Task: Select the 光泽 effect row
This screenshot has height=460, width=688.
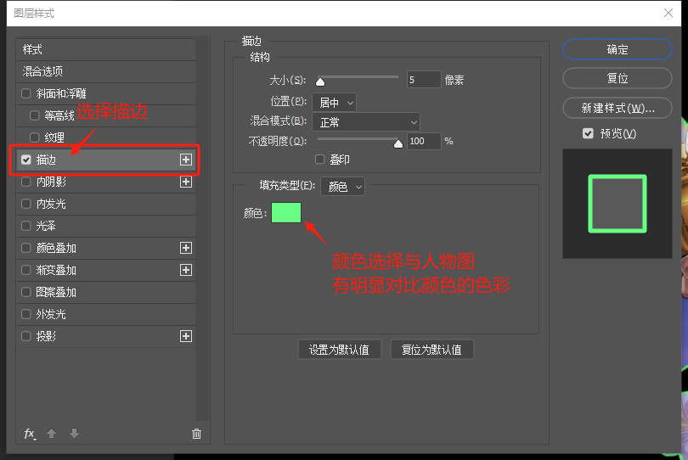Action: coord(106,226)
